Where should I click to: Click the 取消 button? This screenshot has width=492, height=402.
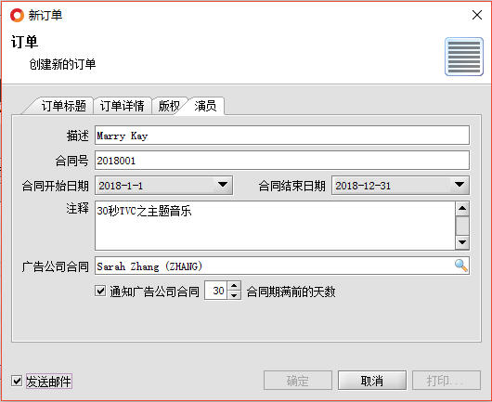[372, 381]
